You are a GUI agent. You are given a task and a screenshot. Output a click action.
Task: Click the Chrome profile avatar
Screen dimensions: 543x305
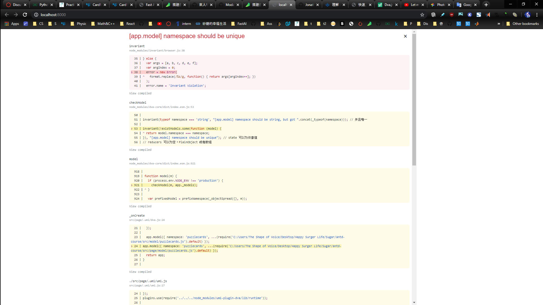(x=528, y=15)
